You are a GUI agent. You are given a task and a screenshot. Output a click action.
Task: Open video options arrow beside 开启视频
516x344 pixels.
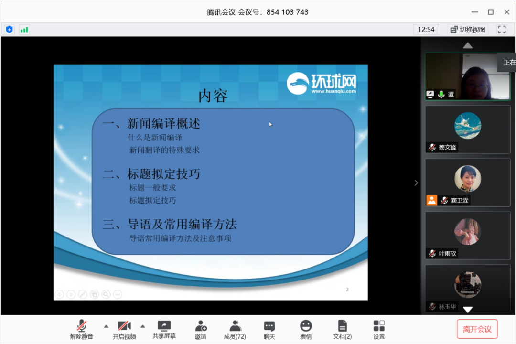tap(142, 326)
